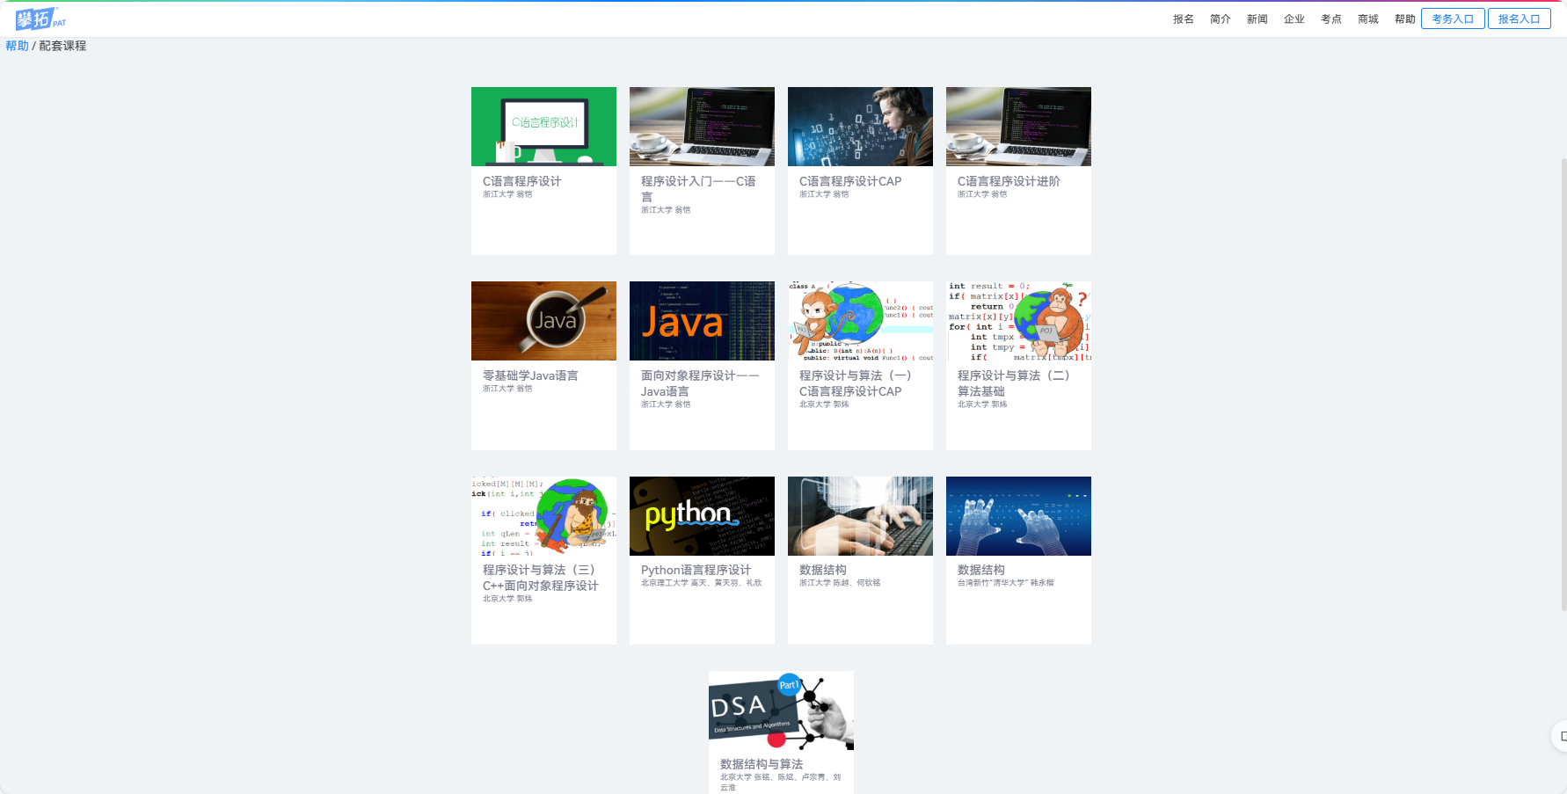Open the 报名 menu item
The image size is (1567, 794).
pyautogui.click(x=1183, y=18)
